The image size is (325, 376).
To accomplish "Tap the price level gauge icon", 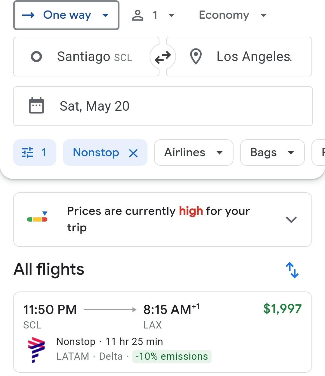I will [x=37, y=217].
